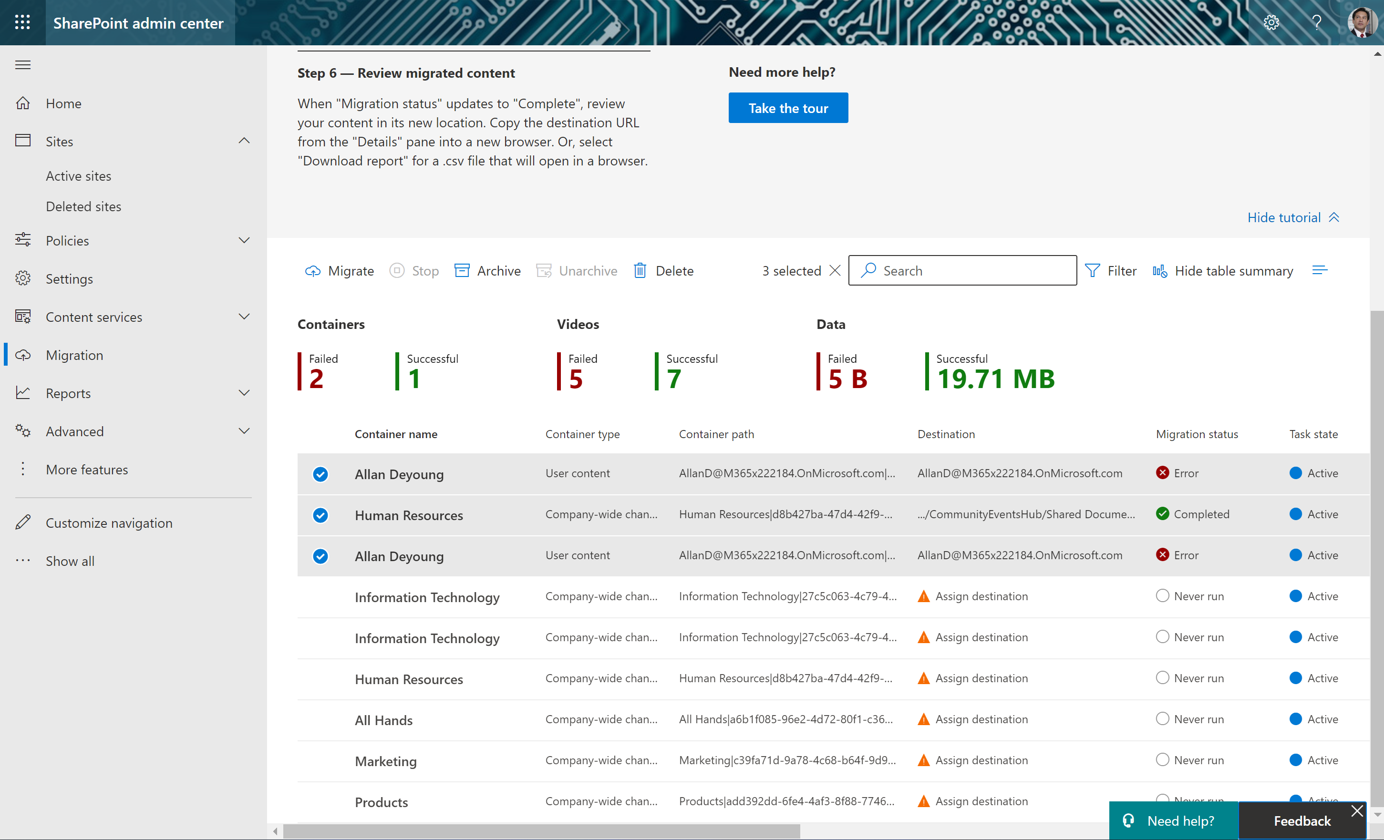The image size is (1384, 840).
Task: Go to Migration in left navigation
Action: pos(74,355)
